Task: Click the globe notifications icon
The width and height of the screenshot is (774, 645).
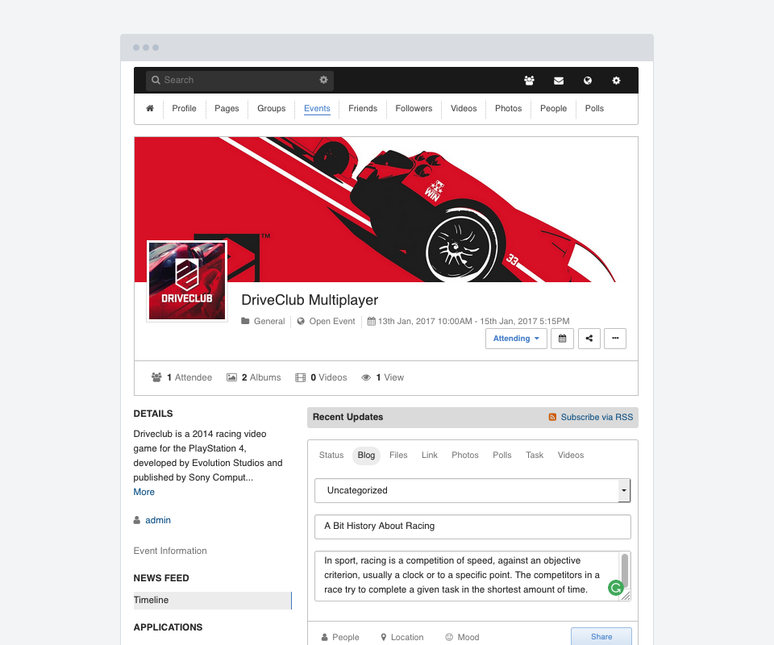Action: [588, 81]
